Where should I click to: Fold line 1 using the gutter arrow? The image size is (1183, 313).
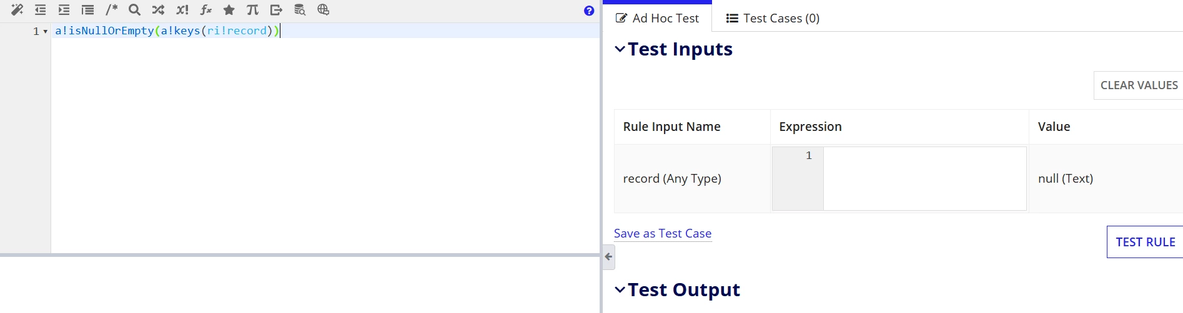[46, 31]
